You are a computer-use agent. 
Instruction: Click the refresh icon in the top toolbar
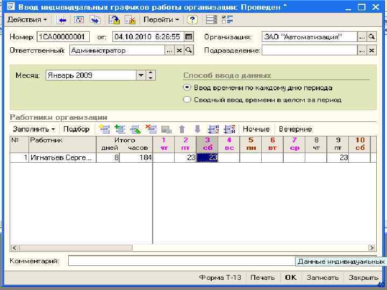point(78,20)
